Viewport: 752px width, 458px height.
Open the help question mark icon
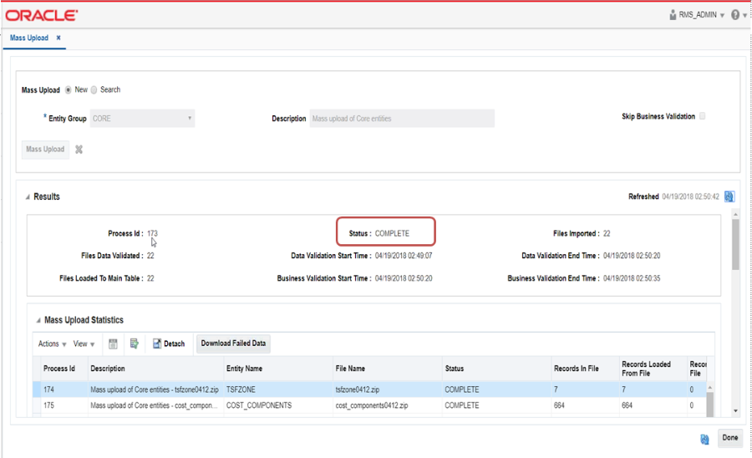point(735,15)
